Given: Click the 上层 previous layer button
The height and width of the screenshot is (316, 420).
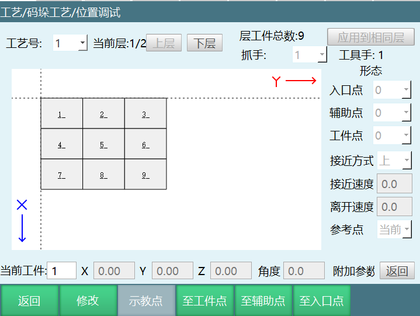Looking at the screenshot, I should [164, 43].
